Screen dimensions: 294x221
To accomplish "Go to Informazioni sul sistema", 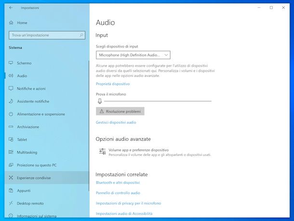I will (46, 214).
